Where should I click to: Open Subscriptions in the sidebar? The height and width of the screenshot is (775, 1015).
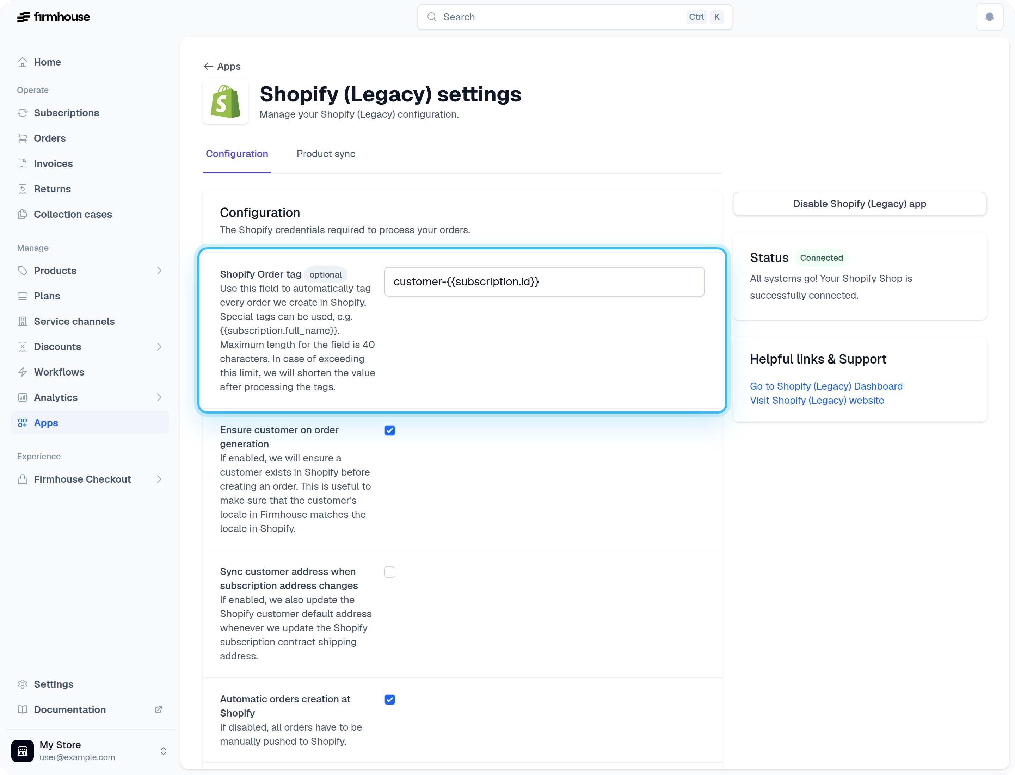pyautogui.click(x=90, y=113)
